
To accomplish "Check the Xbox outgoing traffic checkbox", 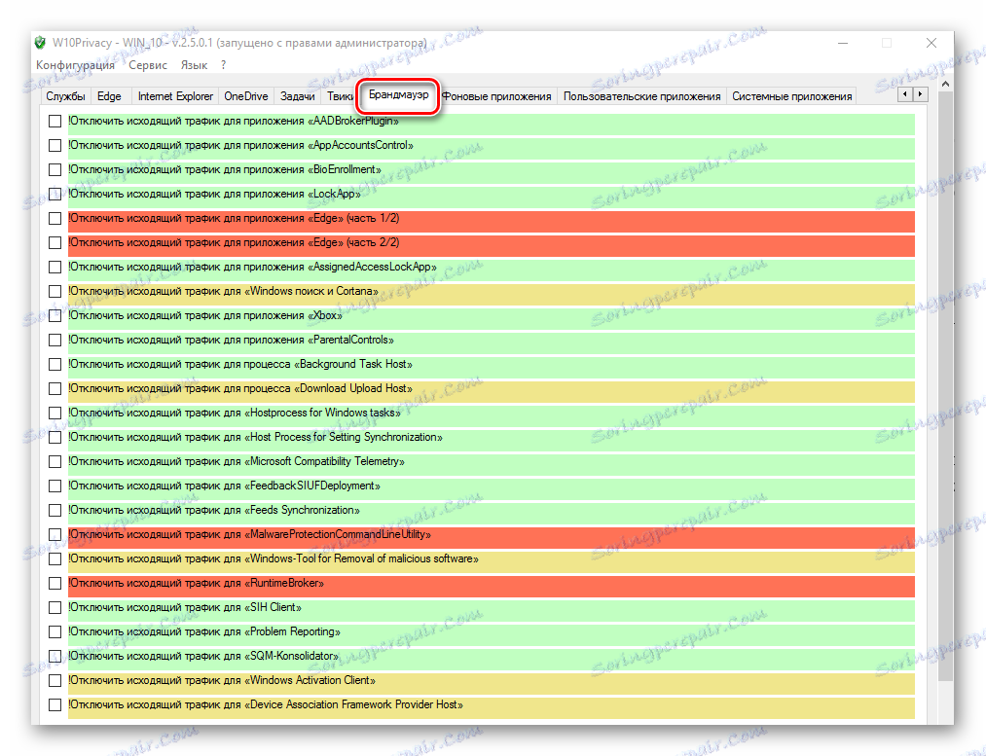I will coord(55,315).
